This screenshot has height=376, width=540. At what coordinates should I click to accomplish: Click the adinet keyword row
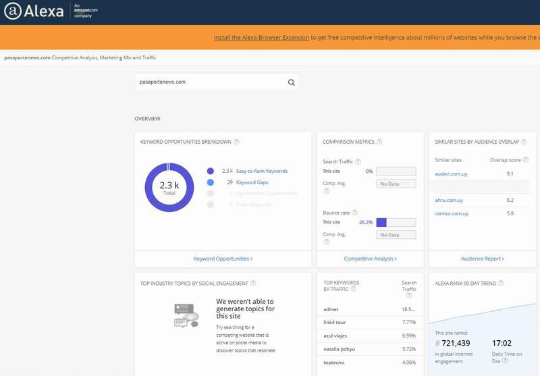[x=370, y=309]
